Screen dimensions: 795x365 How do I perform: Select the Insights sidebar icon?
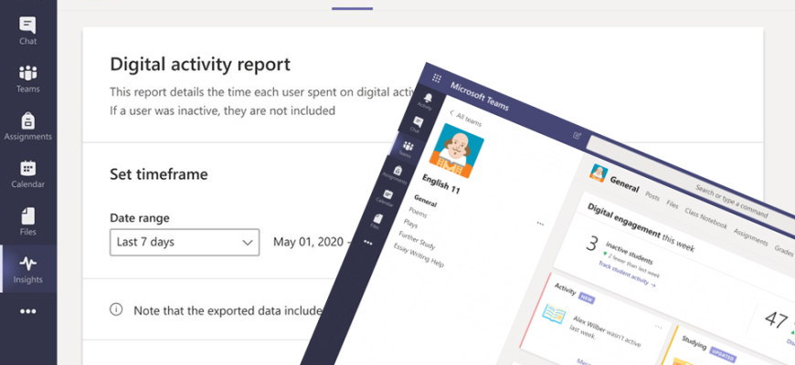click(27, 269)
